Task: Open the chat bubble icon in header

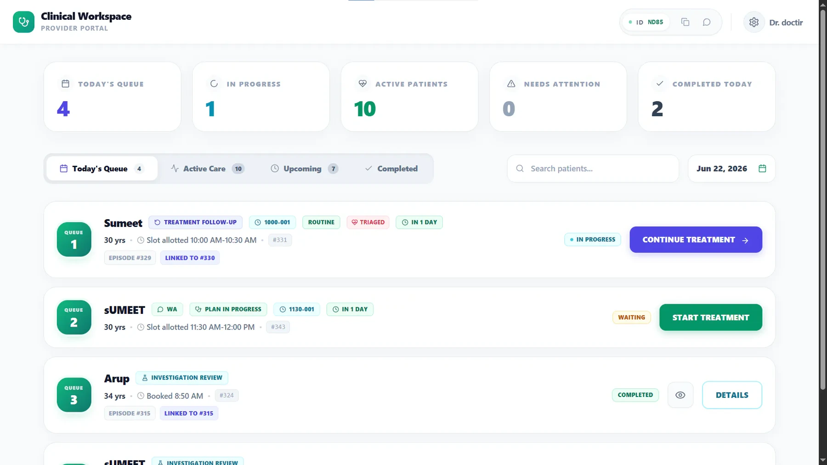Action: pyautogui.click(x=707, y=22)
